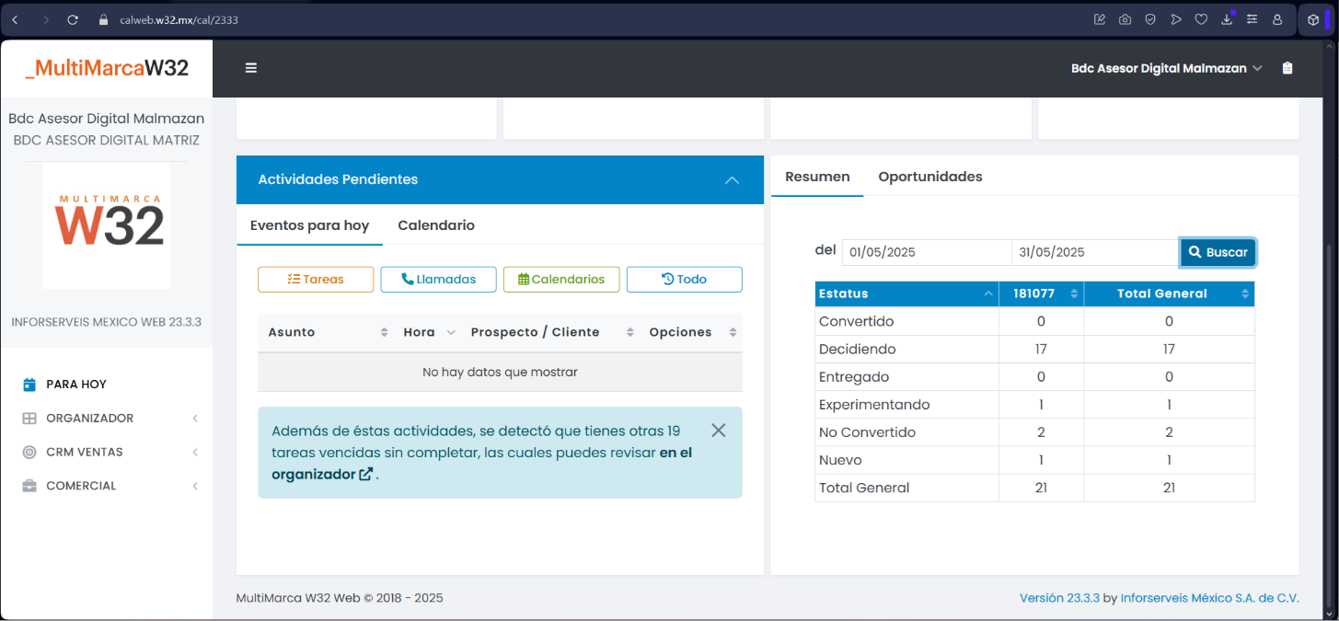
Task: Click the Decidiendo status cell
Action: 906,350
